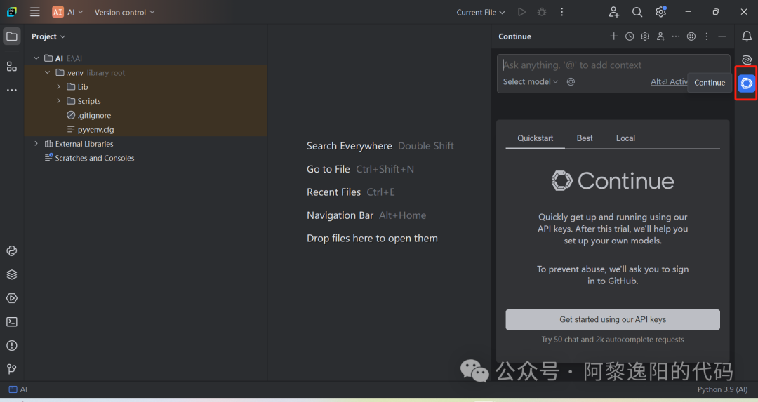Collapse the .venv folder chevron
This screenshot has height=402, width=758.
pyautogui.click(x=48, y=72)
